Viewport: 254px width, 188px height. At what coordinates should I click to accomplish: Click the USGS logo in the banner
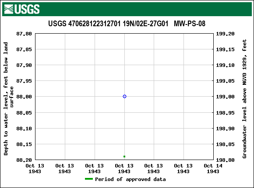[x=22, y=9]
